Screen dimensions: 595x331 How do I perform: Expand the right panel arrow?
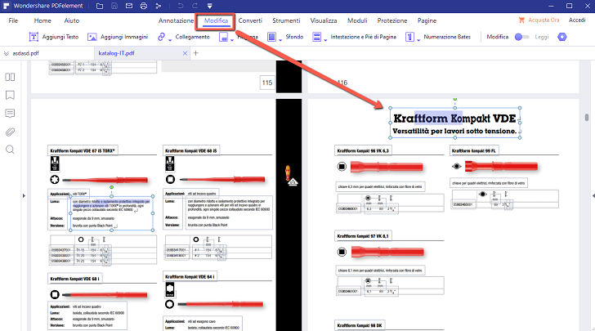pyautogui.click(x=593, y=196)
